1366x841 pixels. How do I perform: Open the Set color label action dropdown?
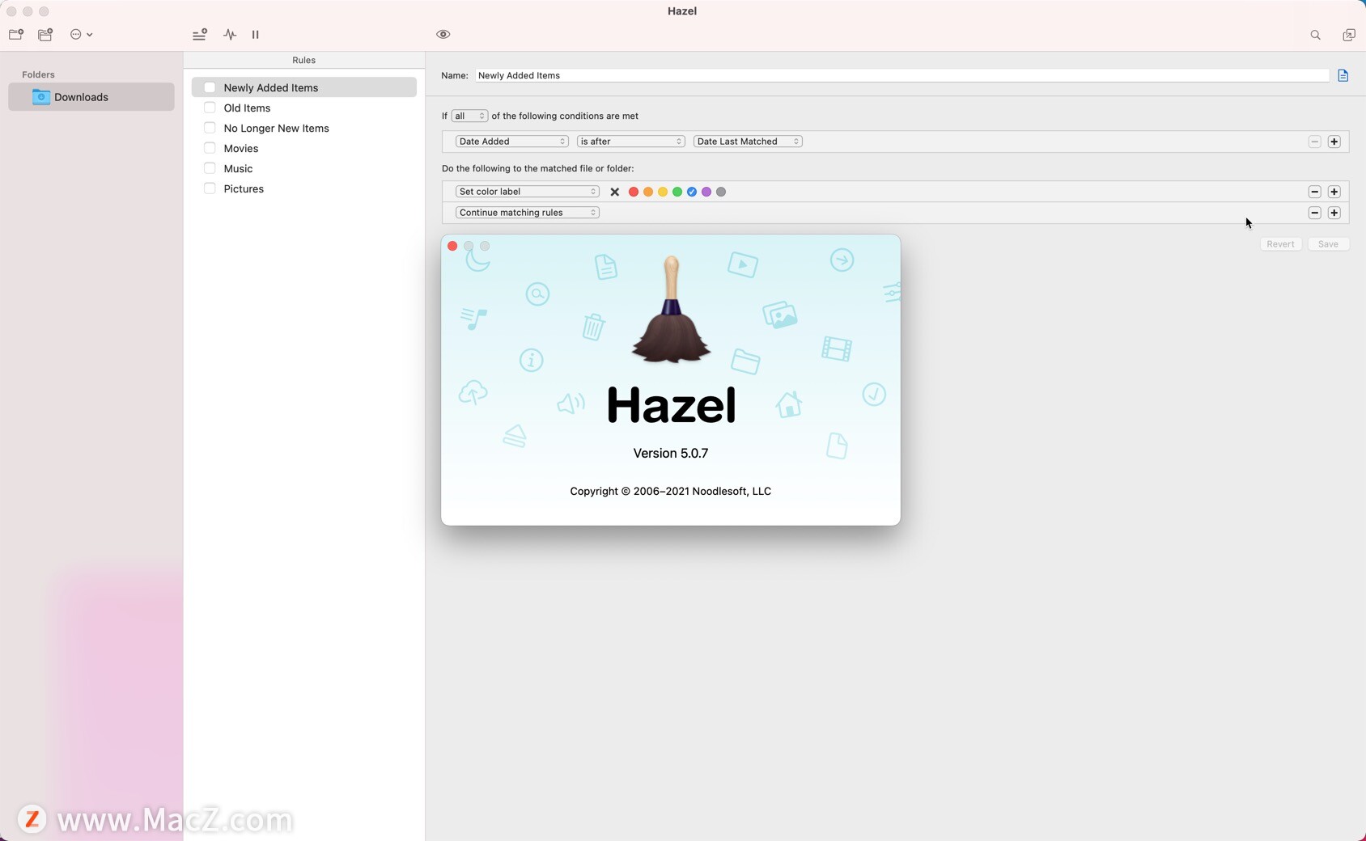[527, 192]
